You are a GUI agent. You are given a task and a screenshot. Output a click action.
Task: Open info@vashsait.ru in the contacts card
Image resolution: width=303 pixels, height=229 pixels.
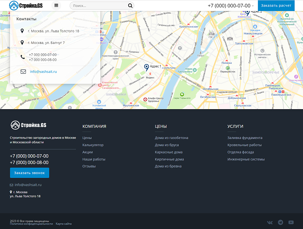pos(43,71)
